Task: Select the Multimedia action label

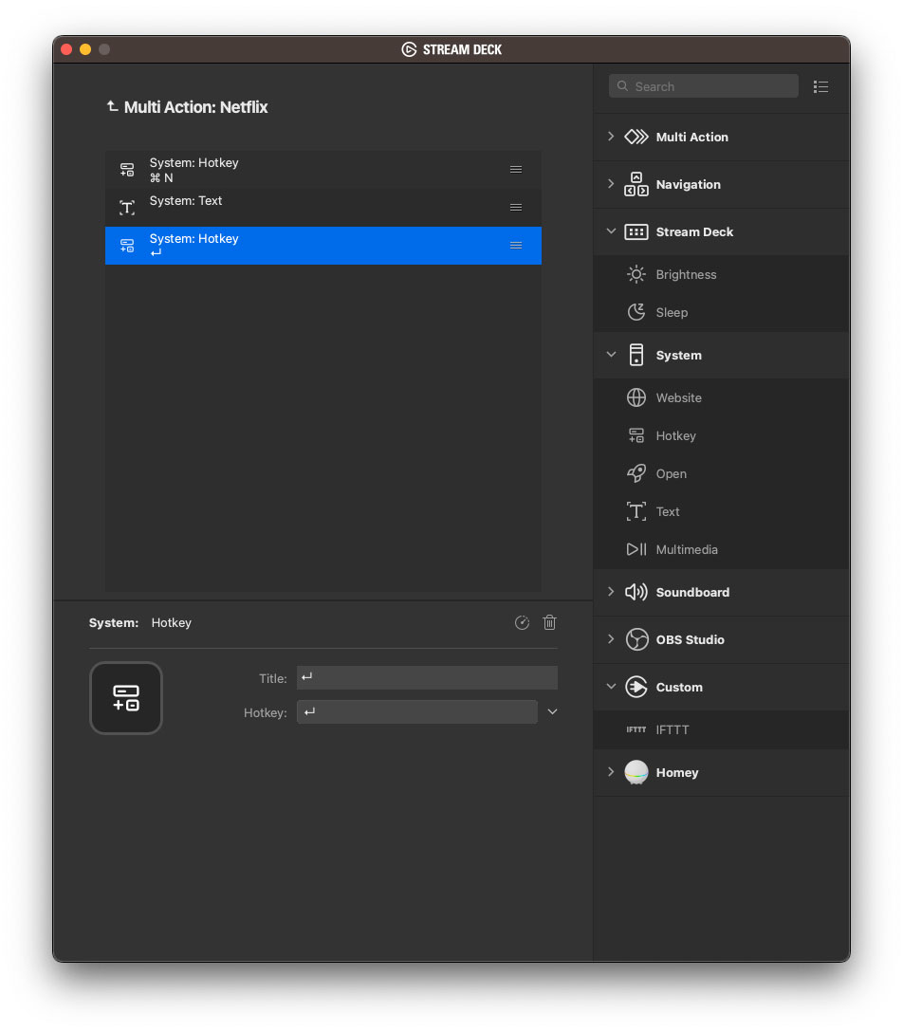Action: (687, 549)
